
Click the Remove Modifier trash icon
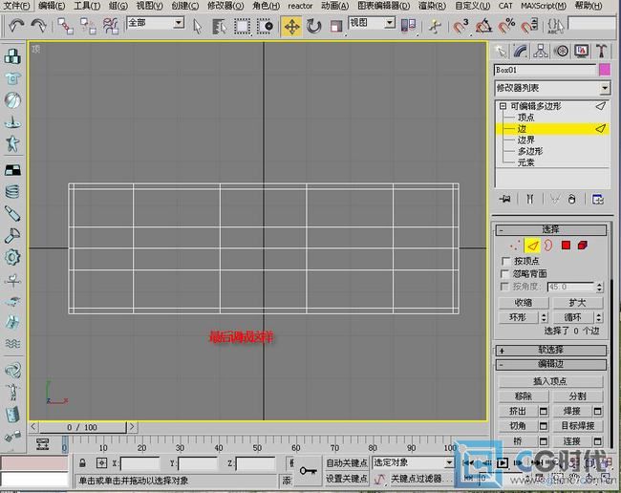[x=571, y=199]
